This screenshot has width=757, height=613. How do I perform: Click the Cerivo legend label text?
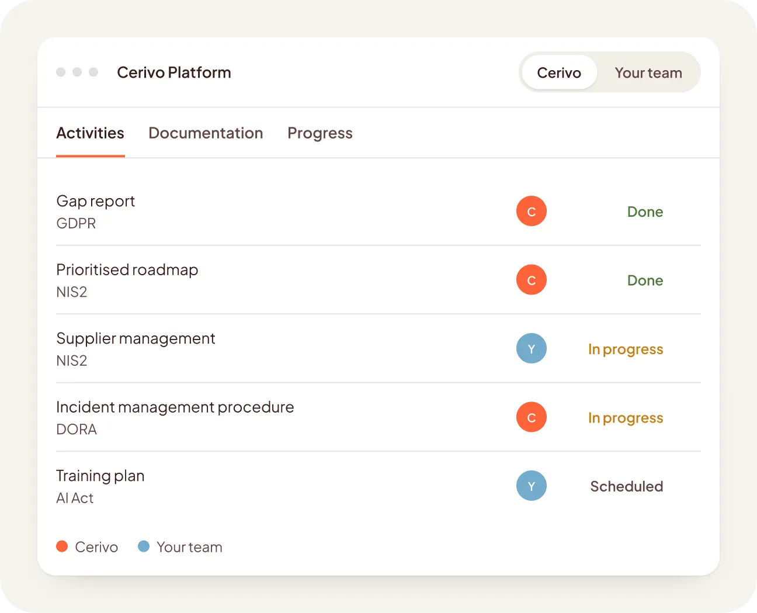pyautogui.click(x=96, y=547)
